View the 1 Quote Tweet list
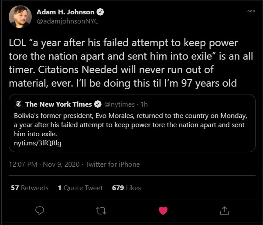The height and width of the screenshot is (225, 263). click(80, 188)
